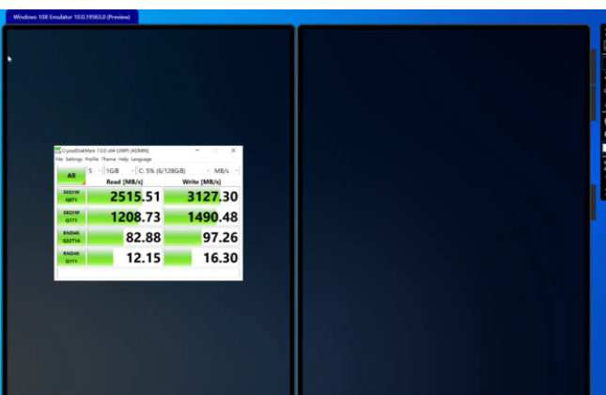This screenshot has height=395, width=606.
Task: Click the Windows 10X Emulator title tab
Action: [x=72, y=17]
